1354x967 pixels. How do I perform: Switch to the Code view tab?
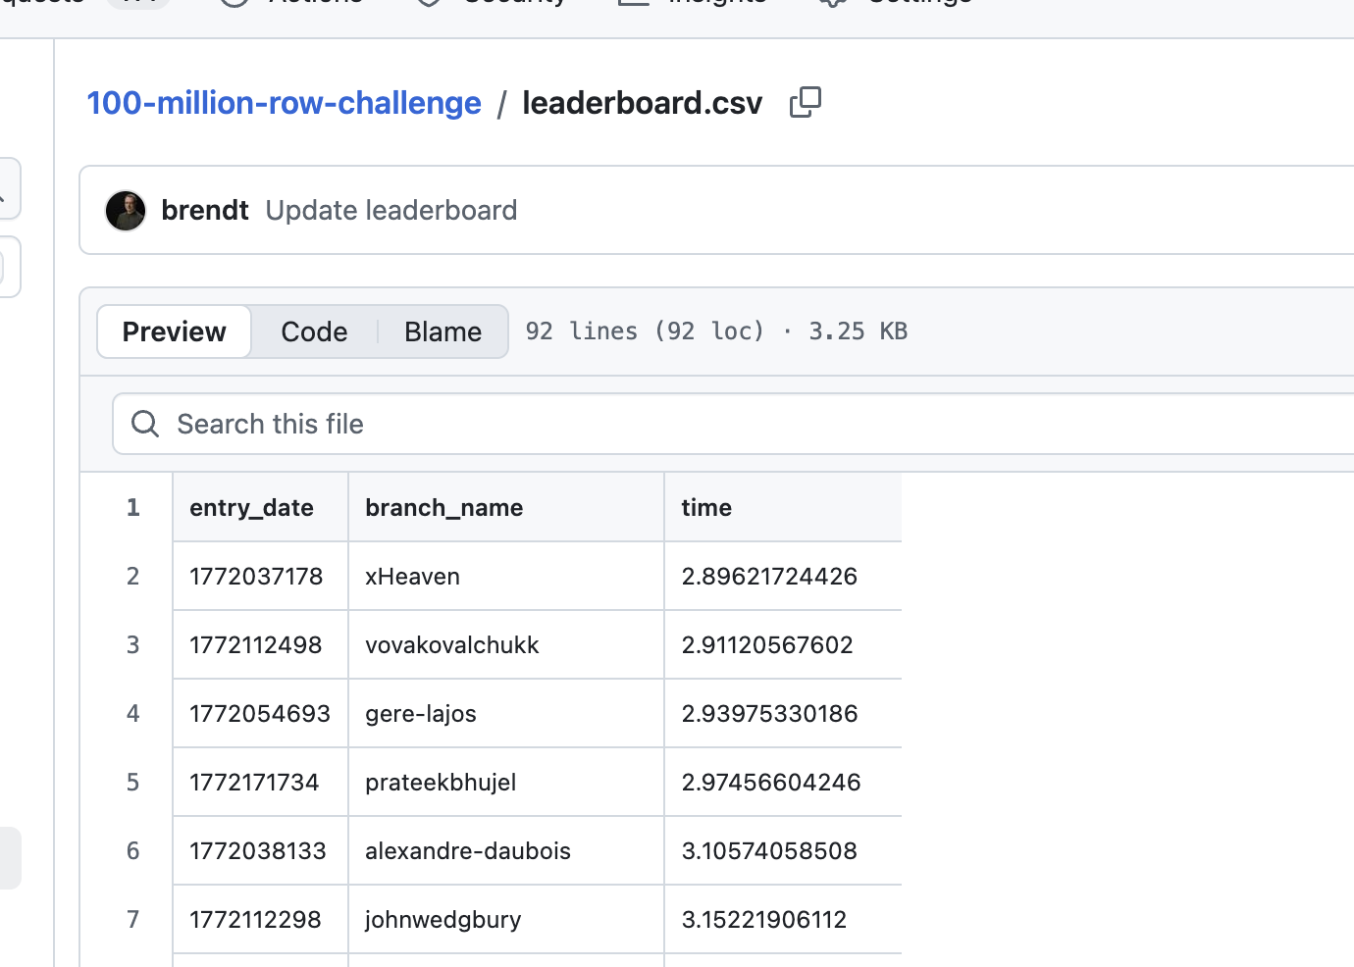[314, 331]
